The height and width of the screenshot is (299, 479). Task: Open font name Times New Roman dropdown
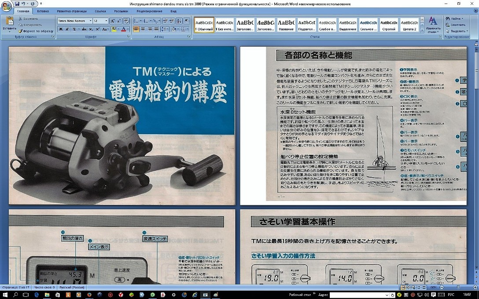90,21
